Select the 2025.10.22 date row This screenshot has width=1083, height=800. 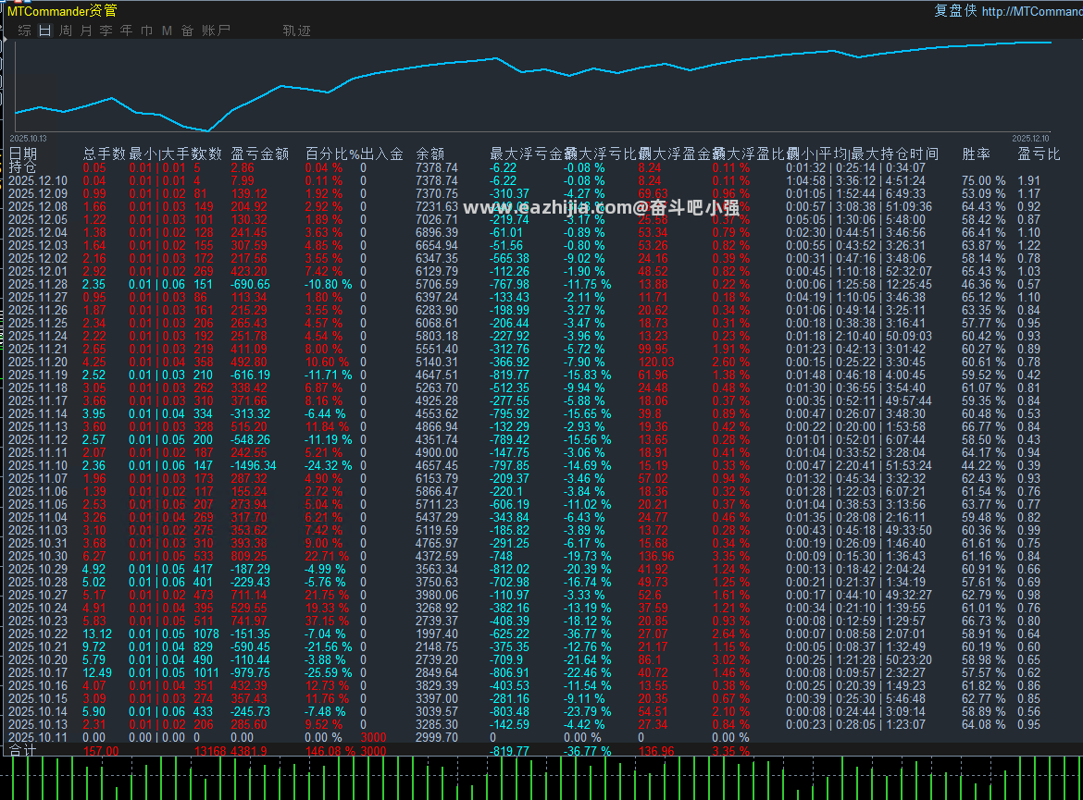point(38,634)
